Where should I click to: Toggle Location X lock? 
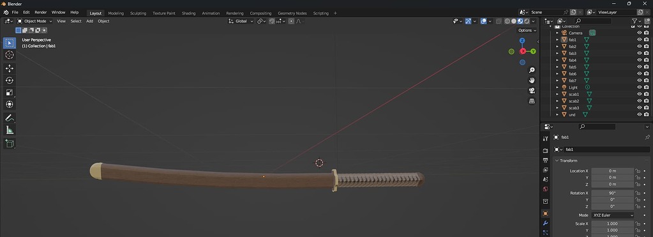637,171
